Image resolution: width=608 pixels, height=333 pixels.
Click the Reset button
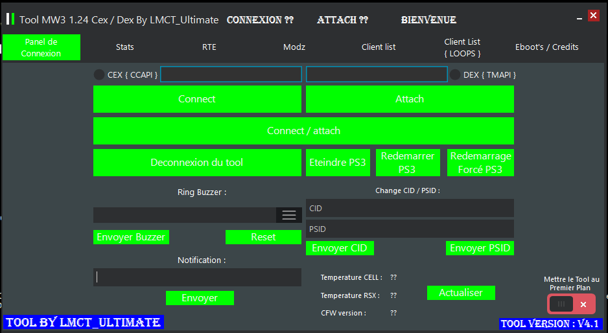263,237
